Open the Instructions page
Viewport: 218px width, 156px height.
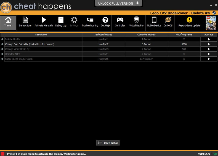pyautogui.click(x=25, y=22)
